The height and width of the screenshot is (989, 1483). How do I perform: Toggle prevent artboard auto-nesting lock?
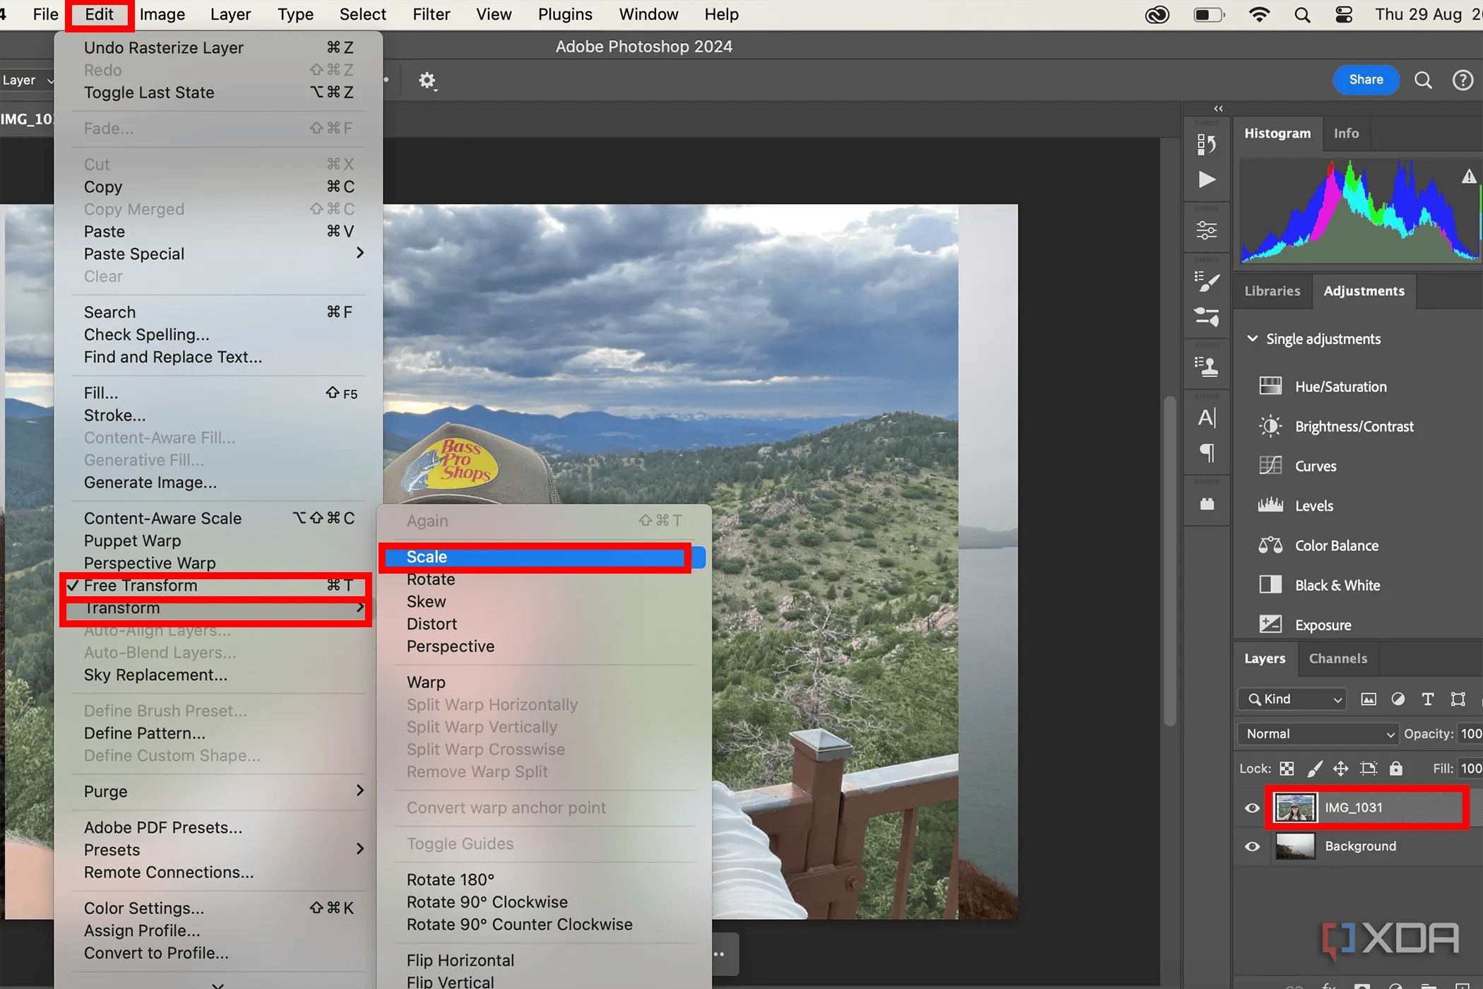coord(1368,769)
